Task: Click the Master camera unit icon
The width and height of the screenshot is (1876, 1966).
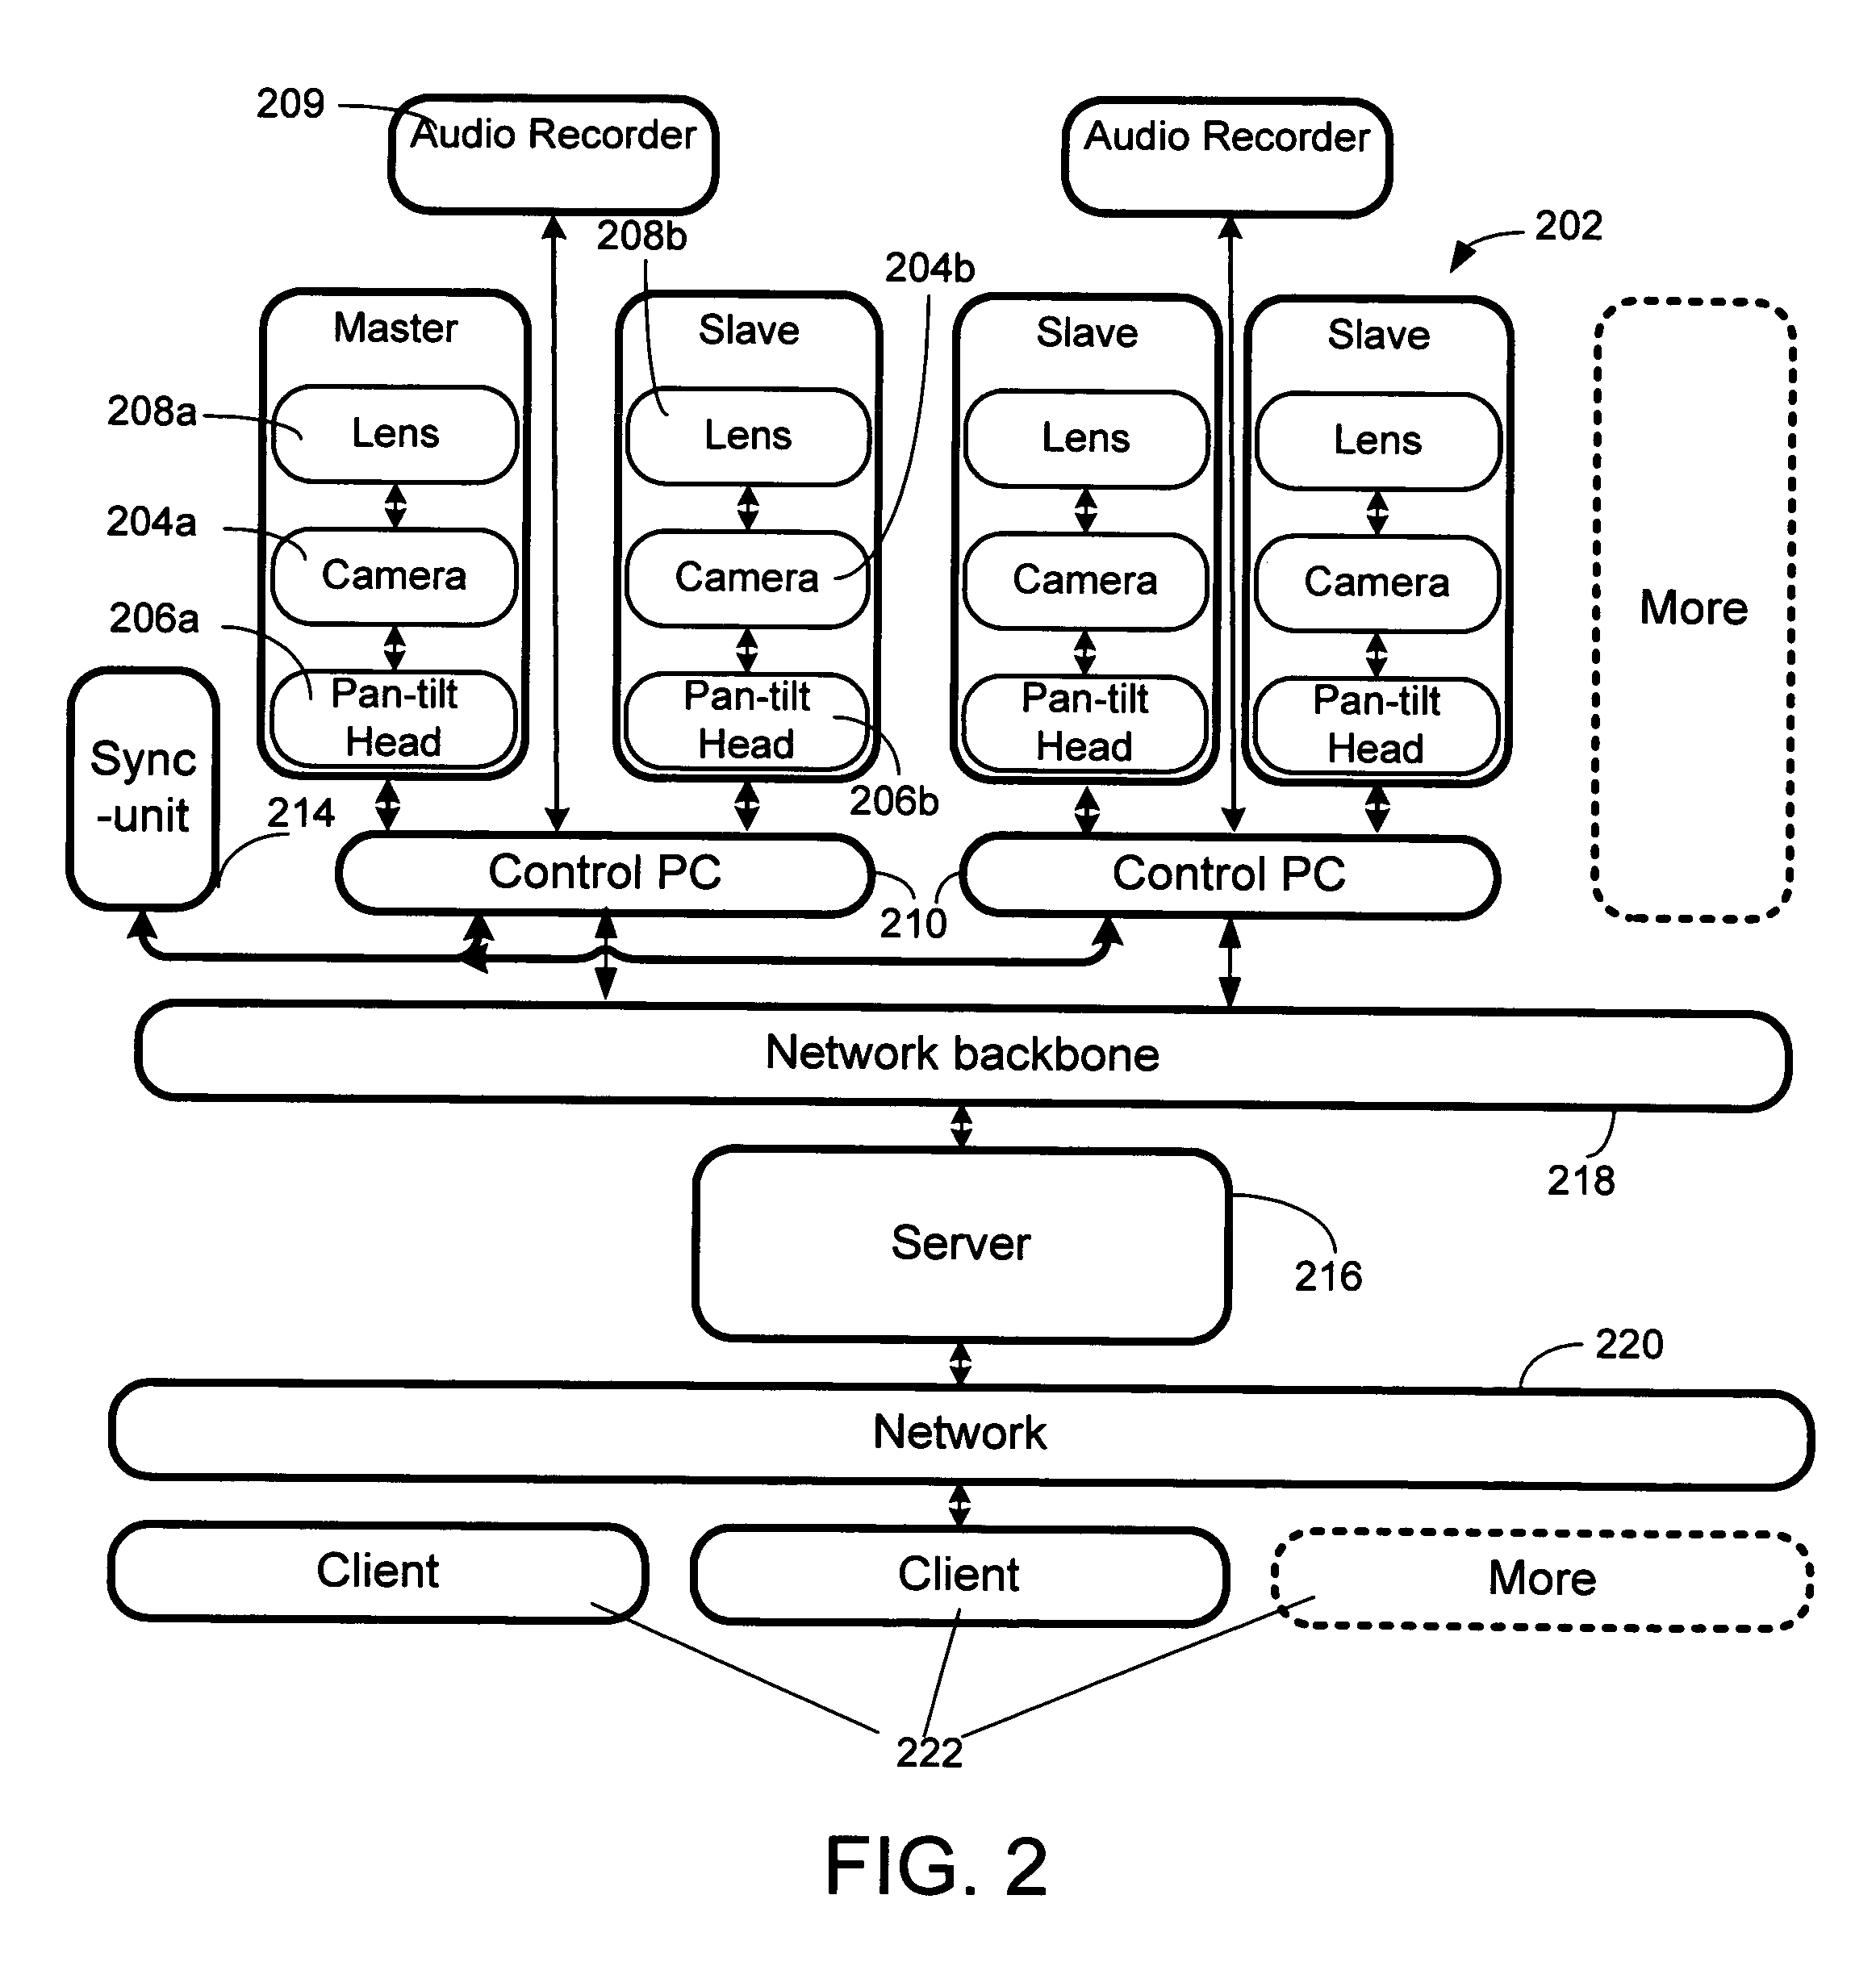Action: point(386,509)
